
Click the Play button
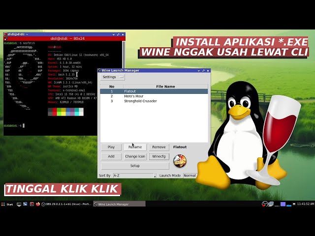[111, 147]
